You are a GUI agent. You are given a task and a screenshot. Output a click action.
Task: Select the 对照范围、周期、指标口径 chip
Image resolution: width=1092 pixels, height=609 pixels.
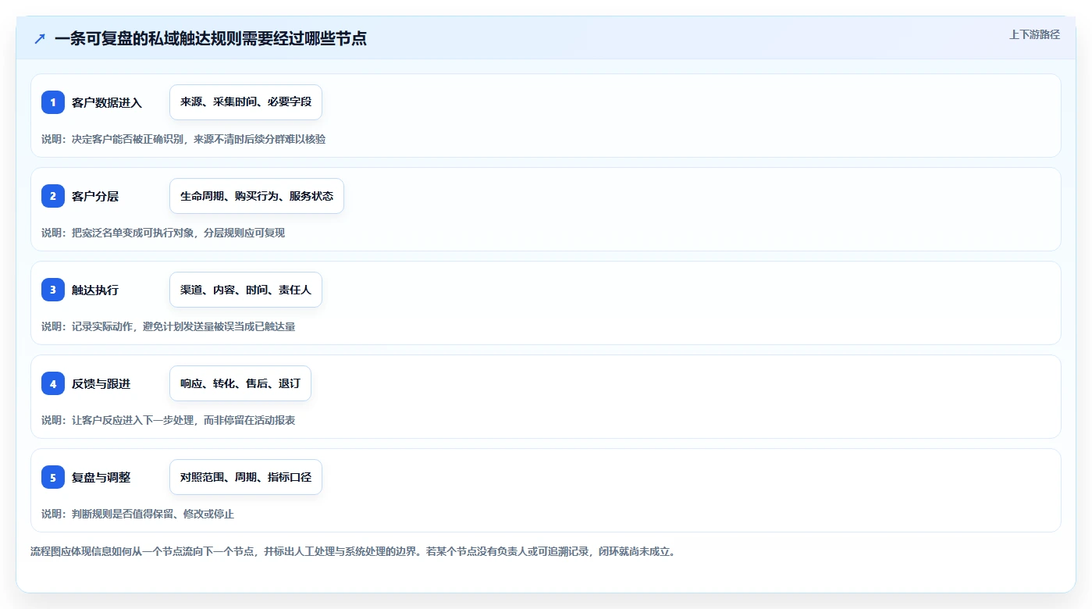[246, 477]
